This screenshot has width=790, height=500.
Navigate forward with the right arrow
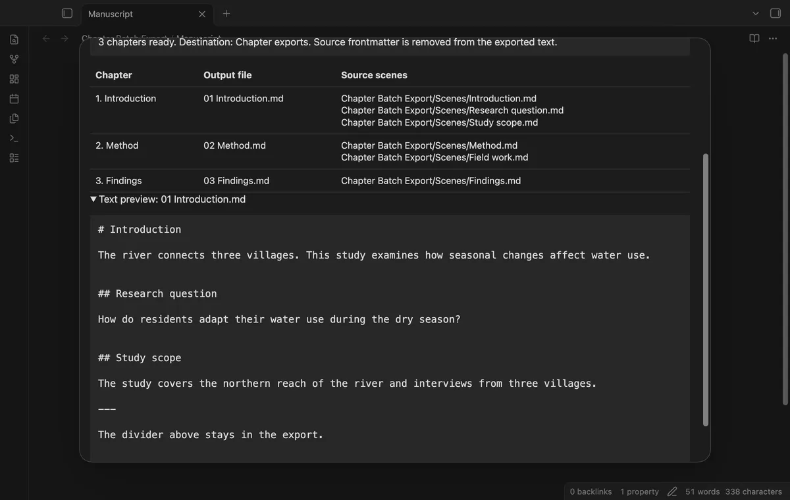[65, 38]
